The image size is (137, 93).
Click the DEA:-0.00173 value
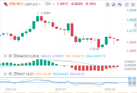point(96,56)
